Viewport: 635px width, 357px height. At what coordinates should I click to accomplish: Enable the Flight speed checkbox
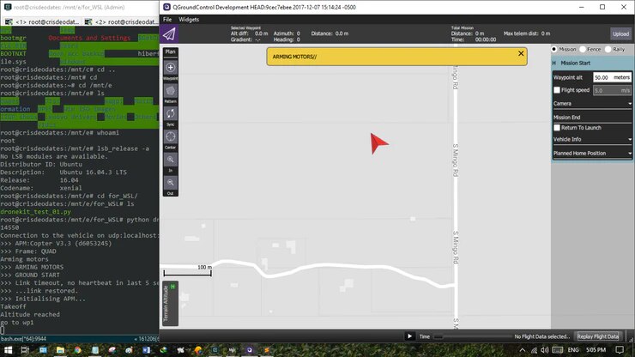point(557,90)
